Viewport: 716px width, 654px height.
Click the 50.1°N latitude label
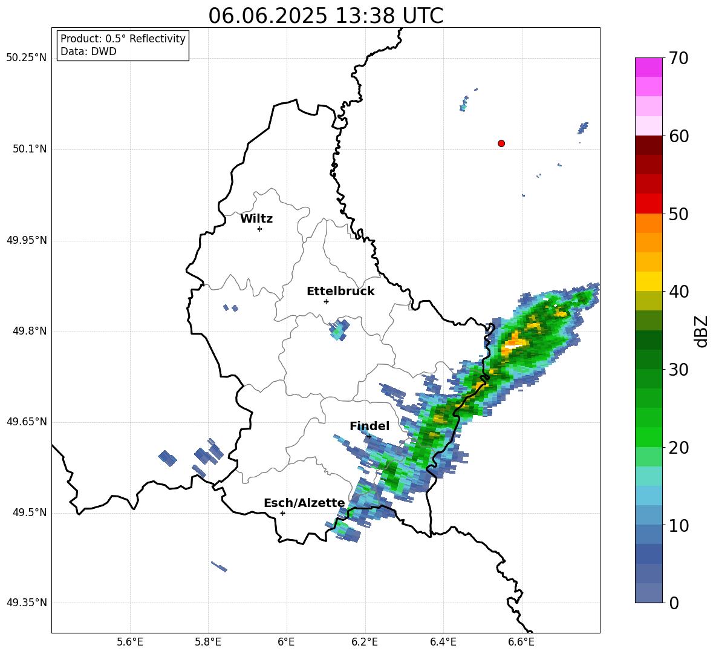click(30, 149)
